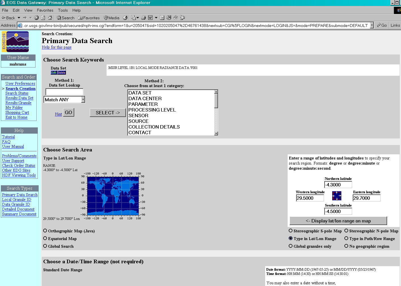Select the Equatorial Map option
Image resolution: width=401 pixels, height=286 pixels.
click(45, 238)
